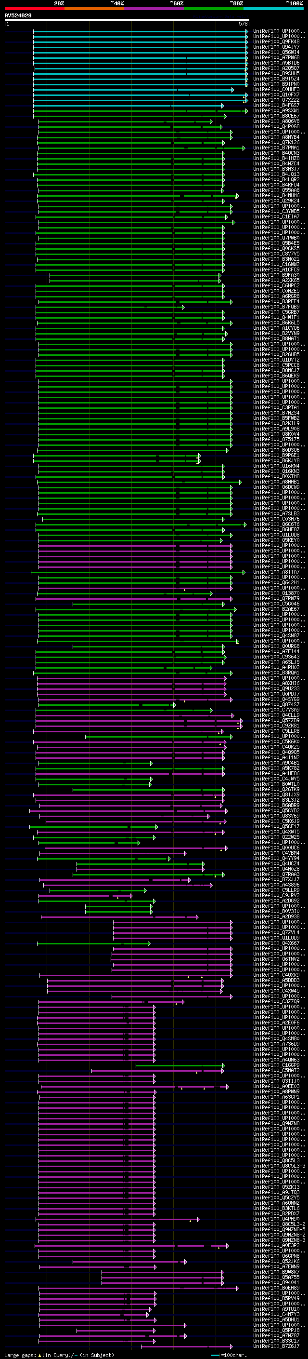Select the UniRef100_Q29K24 label
Screen dimensions: 308x1359
(276, 201)
